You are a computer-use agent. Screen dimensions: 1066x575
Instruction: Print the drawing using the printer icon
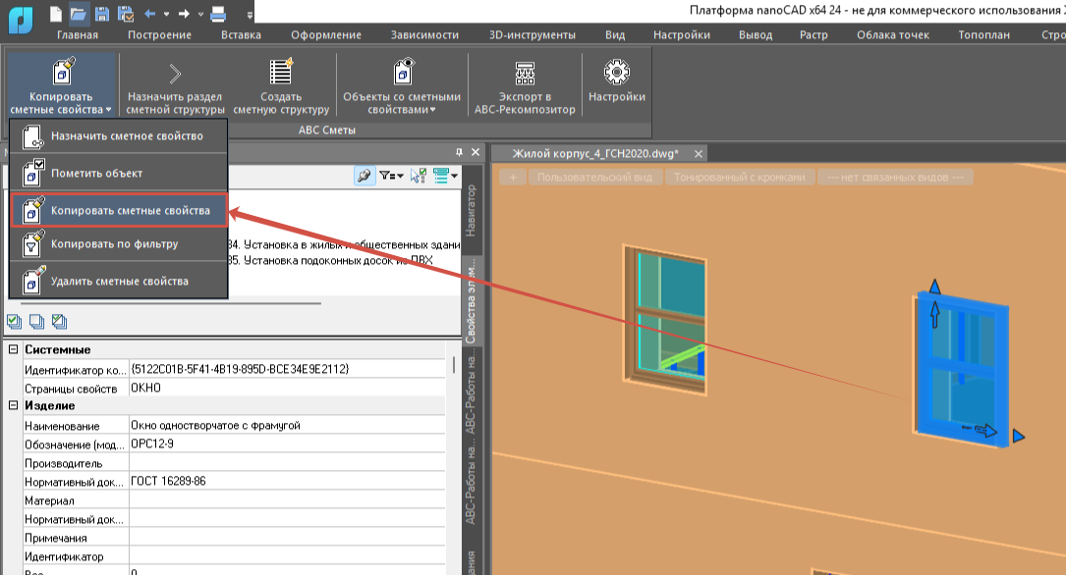217,14
